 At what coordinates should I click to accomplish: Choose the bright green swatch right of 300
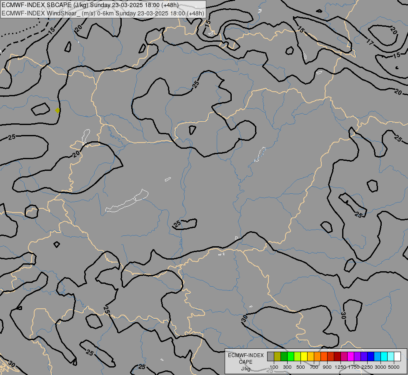point(290,356)
